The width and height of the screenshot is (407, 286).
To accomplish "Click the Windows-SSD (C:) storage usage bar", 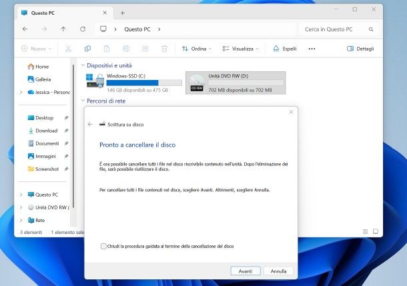I will [144, 83].
